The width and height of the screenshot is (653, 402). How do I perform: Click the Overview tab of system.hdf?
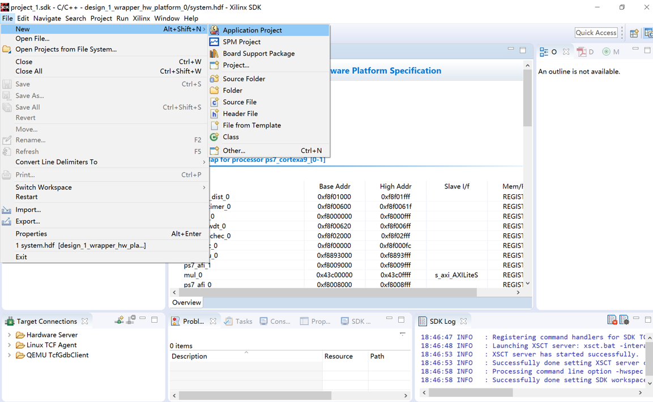pyautogui.click(x=186, y=302)
